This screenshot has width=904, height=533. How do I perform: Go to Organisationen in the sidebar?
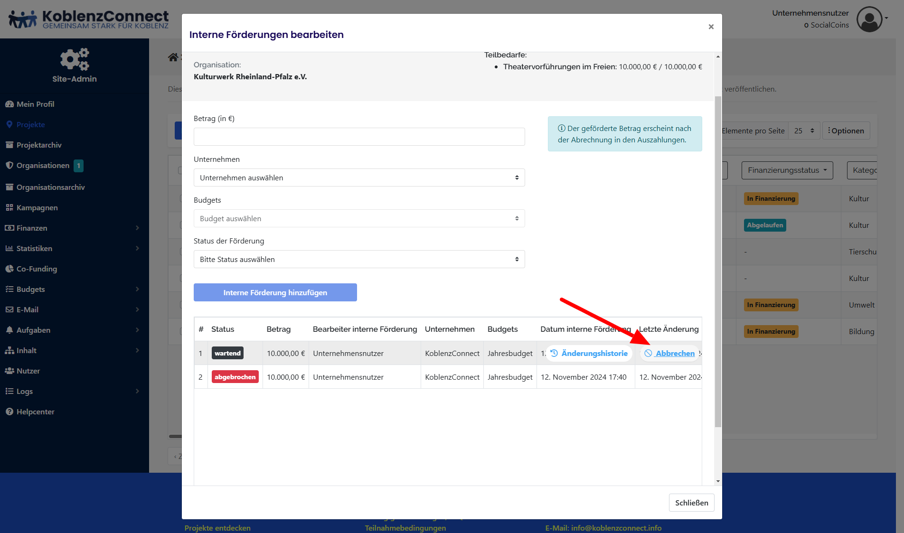(43, 165)
